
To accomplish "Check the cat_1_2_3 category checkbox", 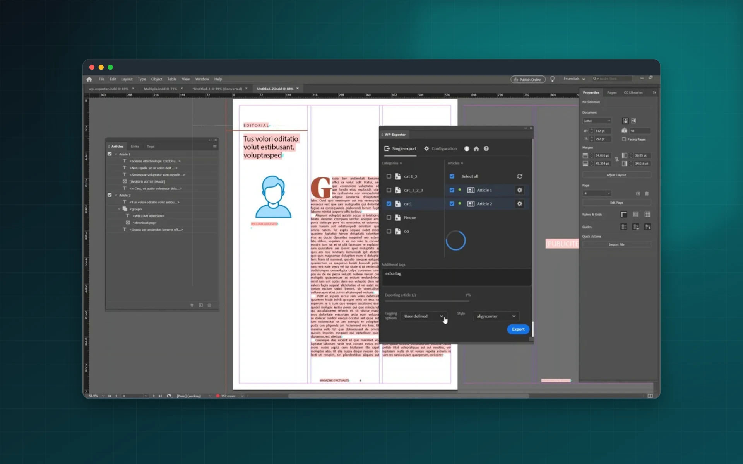I will [x=389, y=190].
